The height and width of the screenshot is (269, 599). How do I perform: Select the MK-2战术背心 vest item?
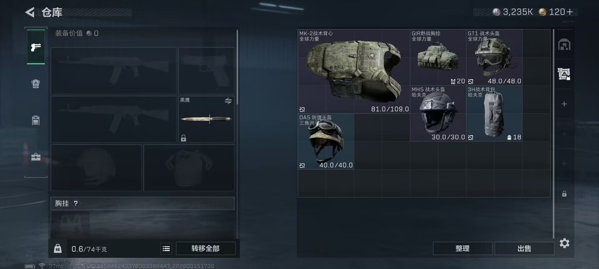354,71
